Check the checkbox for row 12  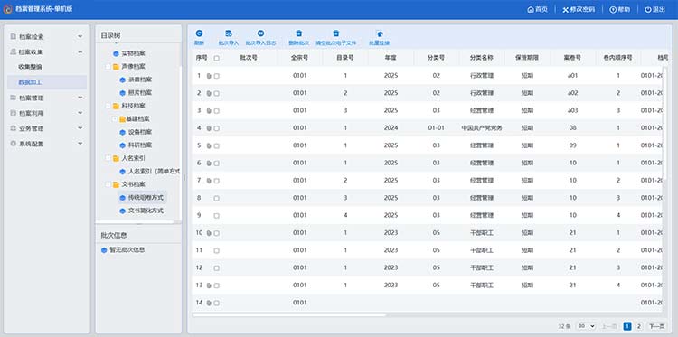[x=216, y=268]
